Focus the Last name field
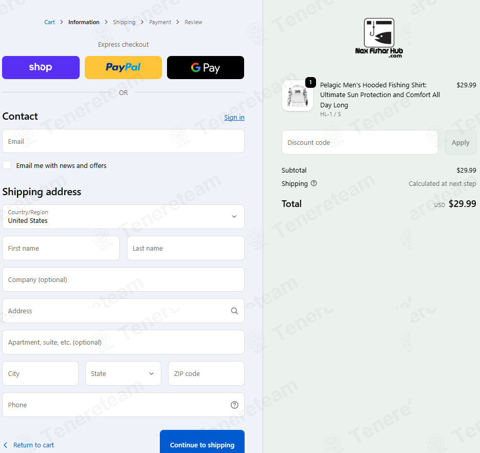This screenshot has height=453, width=480. click(186, 248)
